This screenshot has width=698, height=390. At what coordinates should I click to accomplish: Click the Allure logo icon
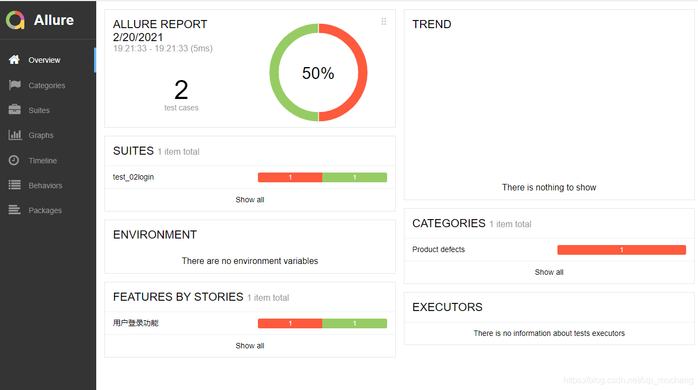(16, 20)
